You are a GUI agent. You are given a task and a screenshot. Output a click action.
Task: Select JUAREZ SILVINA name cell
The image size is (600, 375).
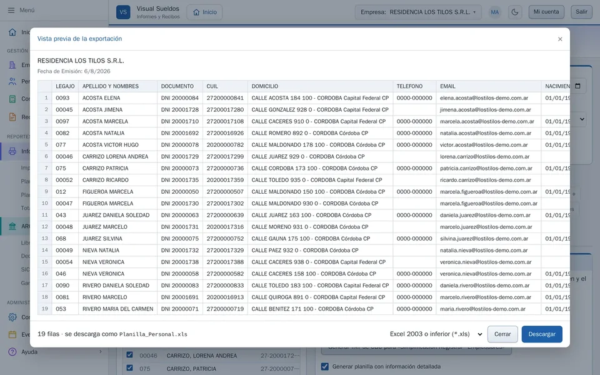coord(118,238)
